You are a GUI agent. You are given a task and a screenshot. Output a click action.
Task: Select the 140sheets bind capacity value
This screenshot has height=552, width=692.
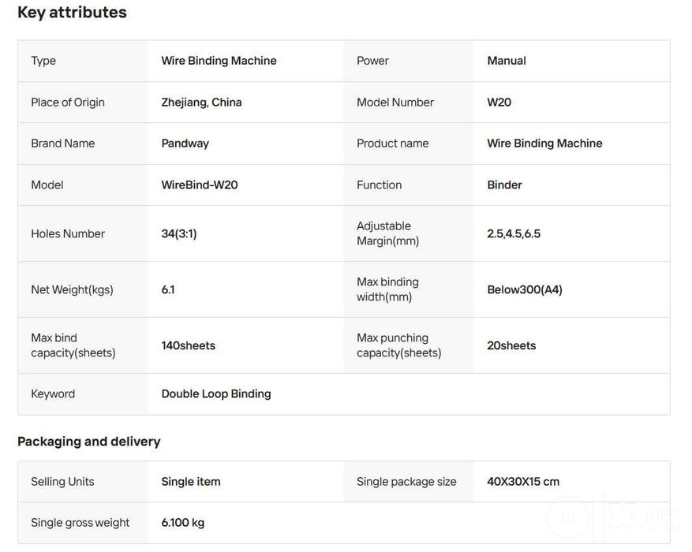click(189, 345)
